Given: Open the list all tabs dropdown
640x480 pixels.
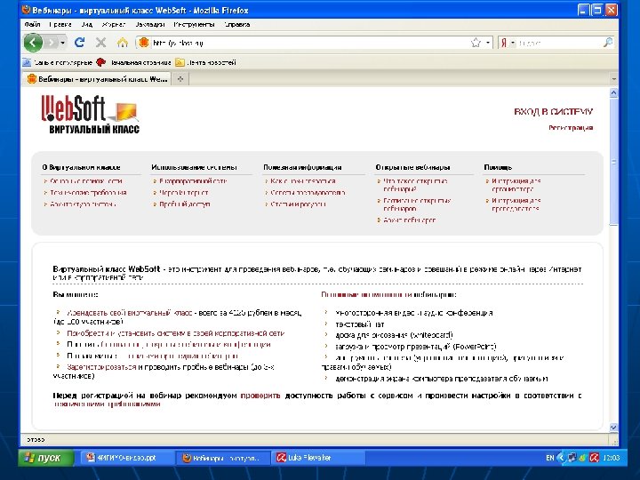Looking at the screenshot, I should click(613, 79).
